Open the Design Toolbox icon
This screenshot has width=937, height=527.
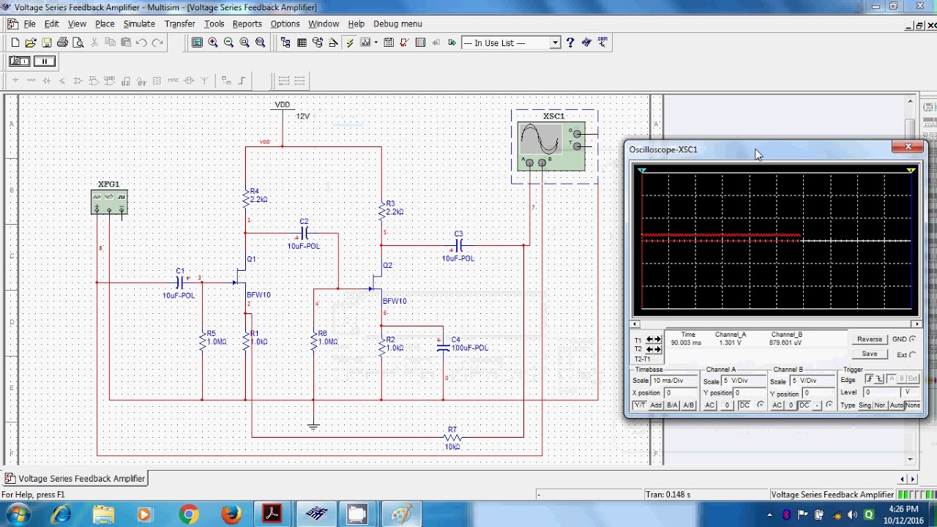click(285, 43)
